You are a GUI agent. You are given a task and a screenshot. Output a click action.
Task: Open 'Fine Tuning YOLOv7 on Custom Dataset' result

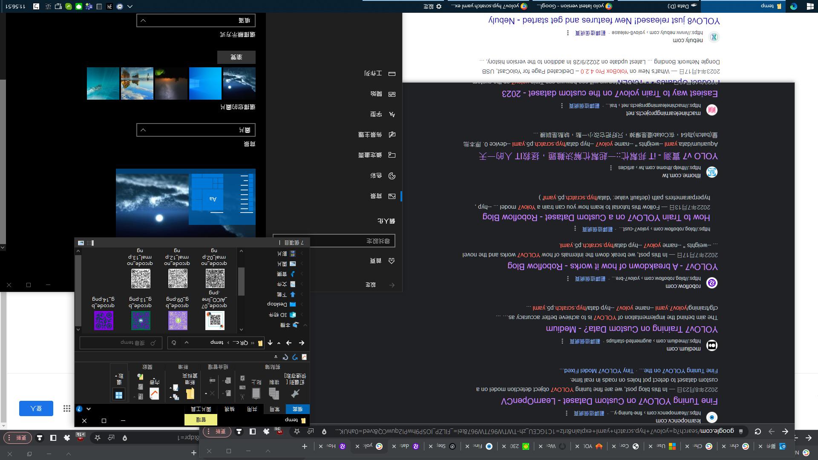pyautogui.click(x=609, y=401)
